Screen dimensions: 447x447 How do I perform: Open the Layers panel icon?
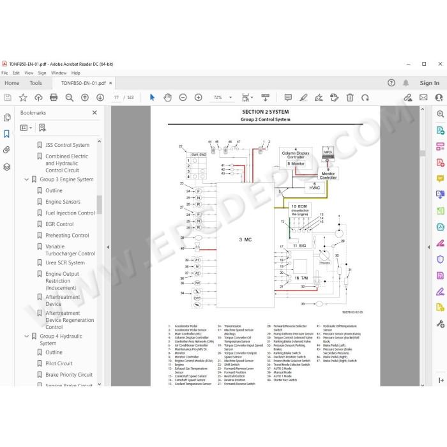(7, 167)
